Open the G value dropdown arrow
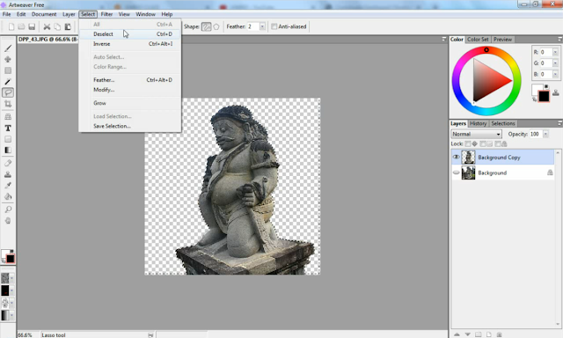Image resolution: width=563 pixels, height=338 pixels. (x=555, y=63)
